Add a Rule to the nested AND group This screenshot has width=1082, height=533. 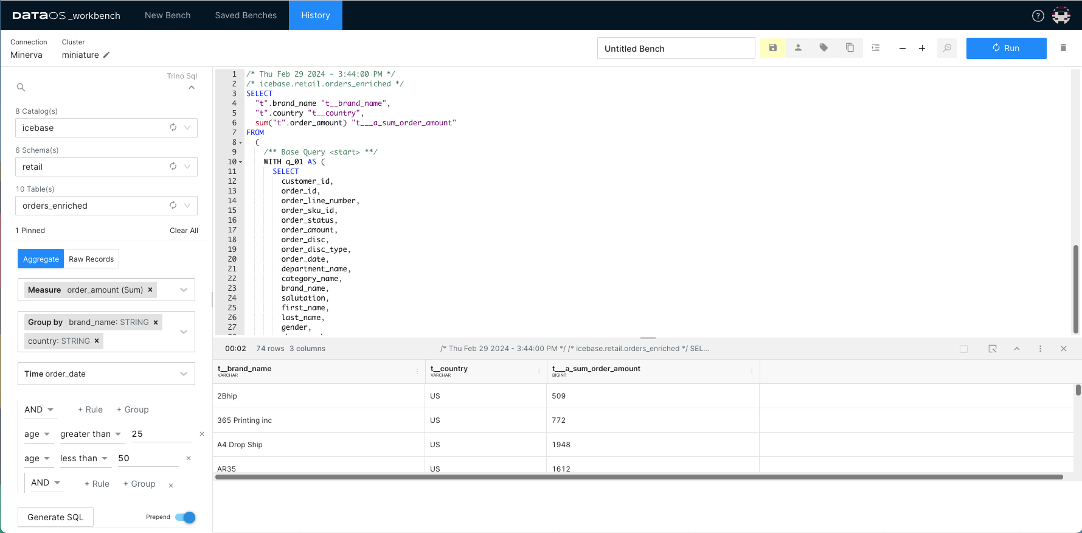pos(97,484)
